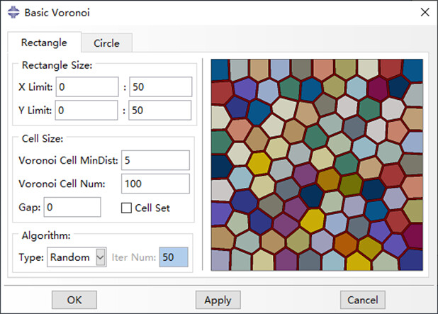438x314 pixels.
Task: Click the Voronoi Cell MinDist field
Action: coord(156,160)
